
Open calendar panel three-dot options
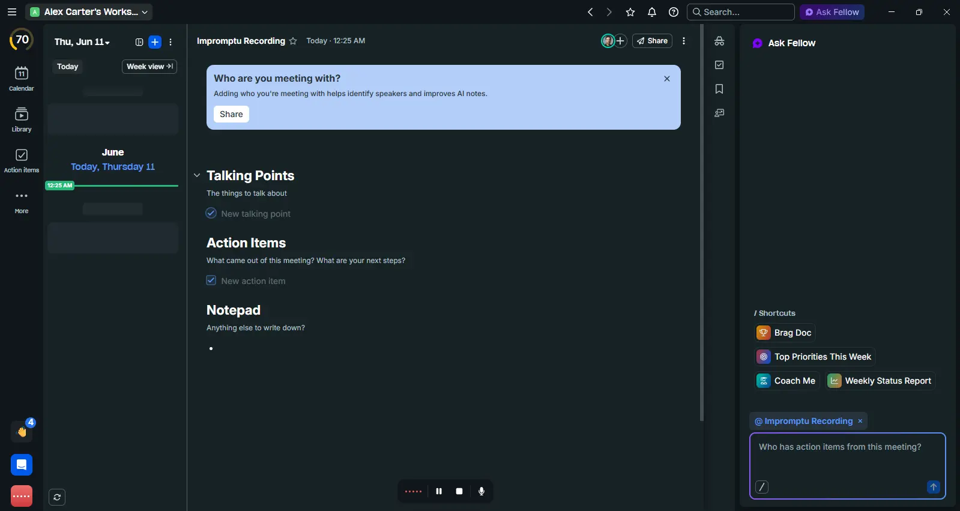pos(171,42)
